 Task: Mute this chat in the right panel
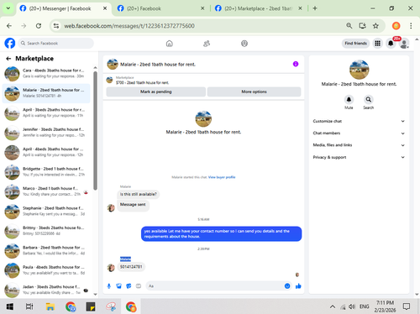(349, 100)
